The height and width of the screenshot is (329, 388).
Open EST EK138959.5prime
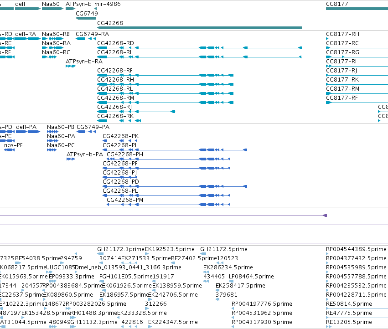coord(154,290)
